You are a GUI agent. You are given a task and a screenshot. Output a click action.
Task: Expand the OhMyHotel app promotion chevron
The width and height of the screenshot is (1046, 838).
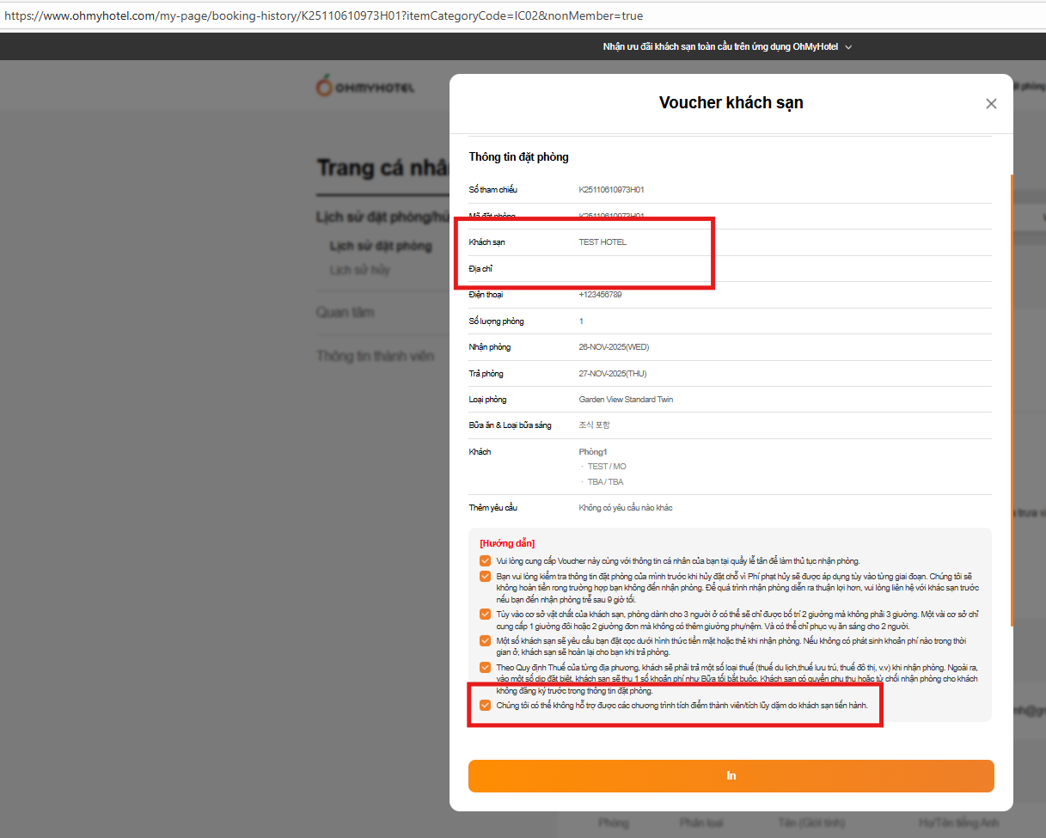coord(848,47)
